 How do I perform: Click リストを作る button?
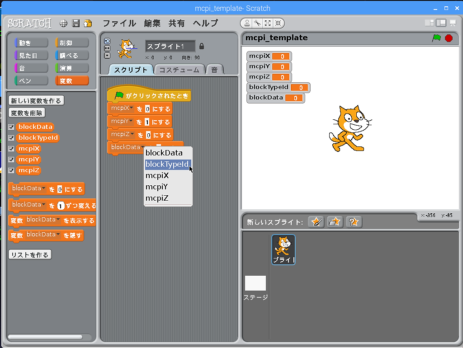(30, 255)
